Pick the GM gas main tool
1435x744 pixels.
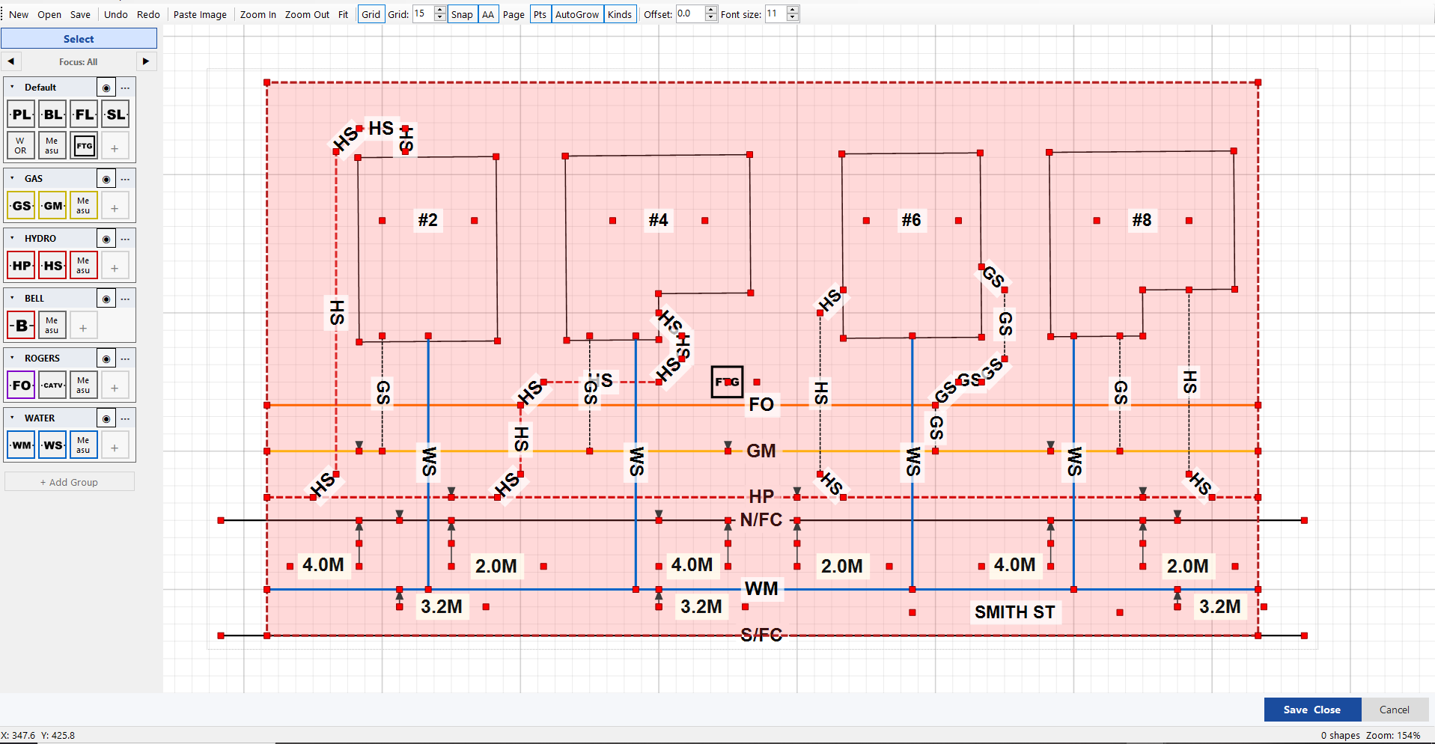pyautogui.click(x=52, y=206)
